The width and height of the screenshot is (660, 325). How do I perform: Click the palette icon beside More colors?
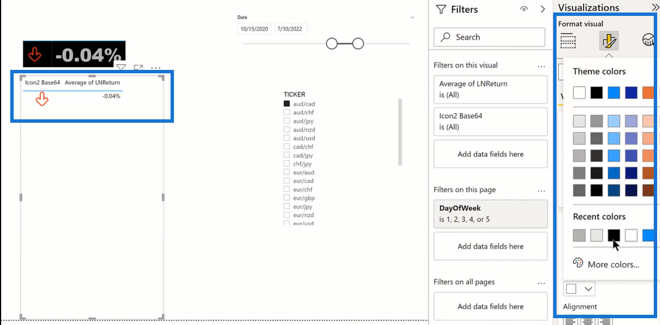click(x=578, y=263)
